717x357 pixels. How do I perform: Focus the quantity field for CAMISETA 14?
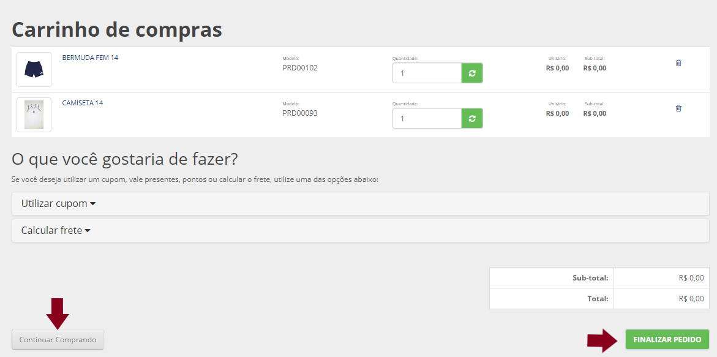pyautogui.click(x=427, y=118)
